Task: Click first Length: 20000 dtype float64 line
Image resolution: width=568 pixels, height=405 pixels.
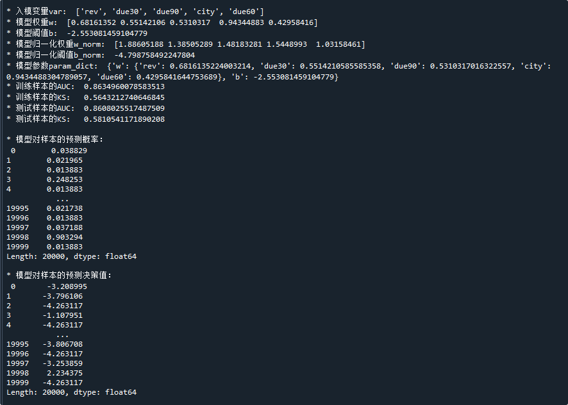Action: tap(72, 256)
